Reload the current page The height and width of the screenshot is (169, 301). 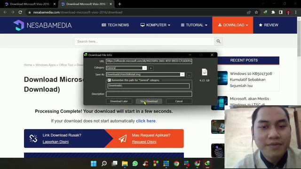click(x=20, y=12)
